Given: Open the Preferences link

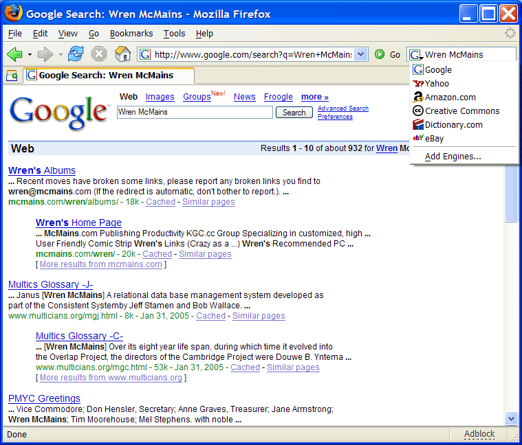Looking at the screenshot, I should 335,117.
